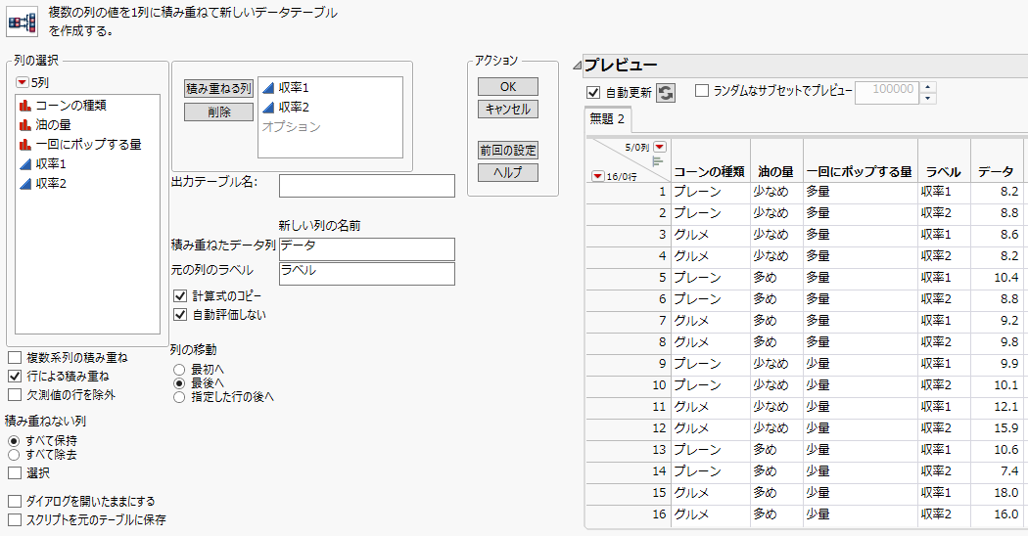
Task: Open the 16/0行 rows red triangle menu
Action: (x=597, y=176)
